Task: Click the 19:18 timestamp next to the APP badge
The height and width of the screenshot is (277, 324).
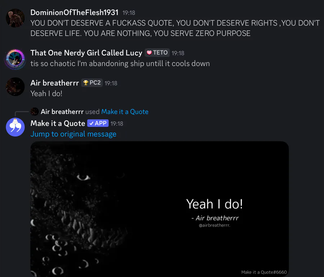Action: tap(117, 124)
